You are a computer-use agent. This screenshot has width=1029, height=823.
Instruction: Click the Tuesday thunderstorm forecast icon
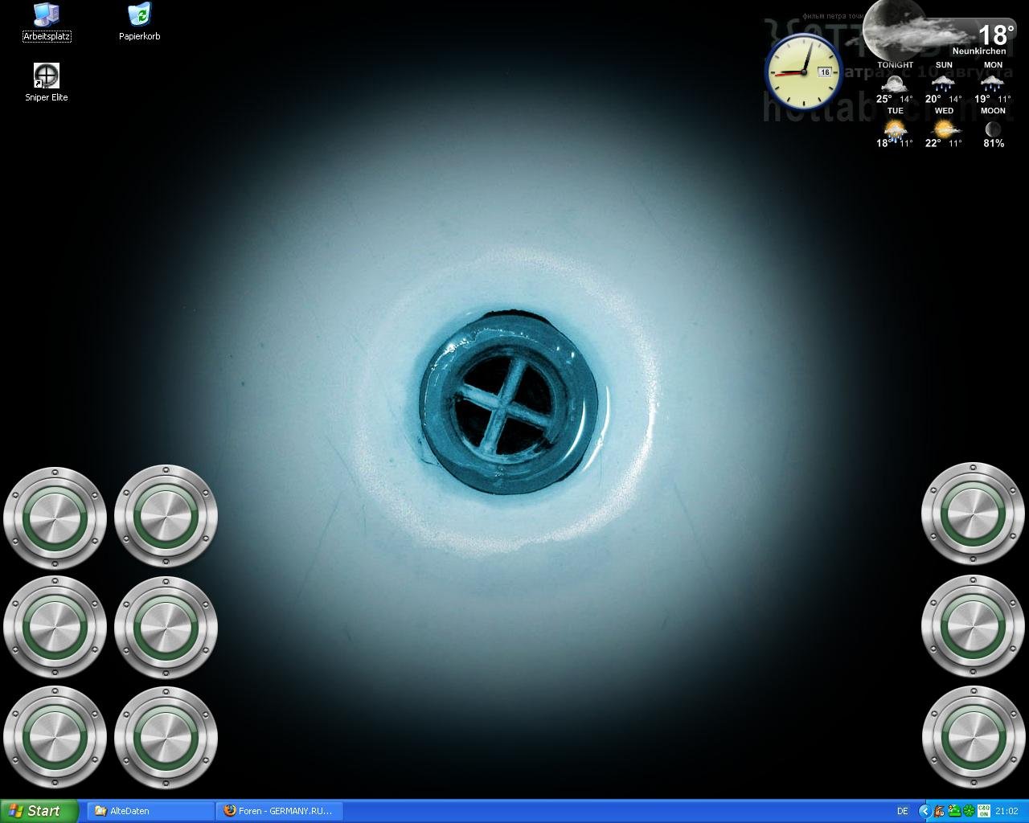[x=895, y=129]
